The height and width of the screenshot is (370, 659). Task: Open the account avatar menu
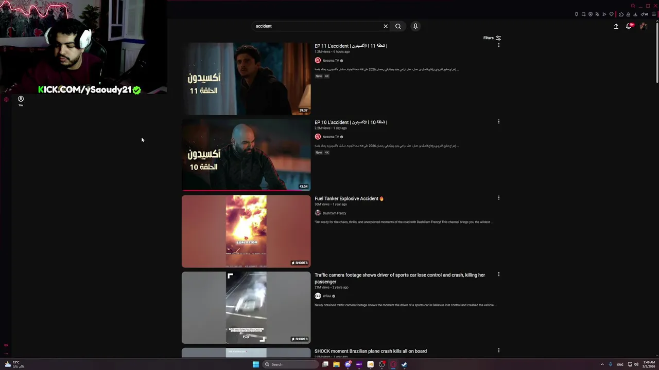point(644,26)
